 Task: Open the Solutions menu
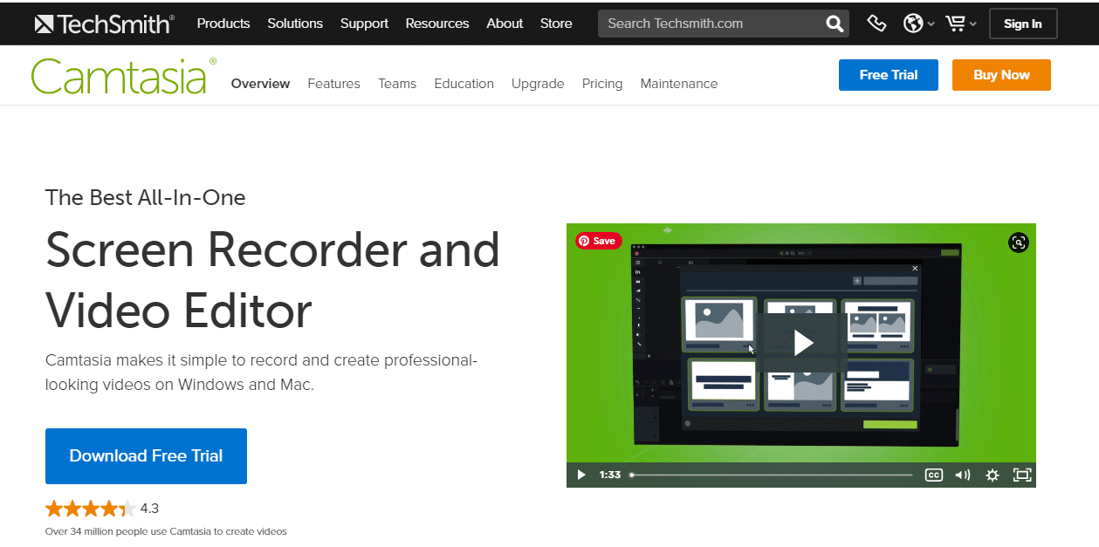tap(295, 24)
